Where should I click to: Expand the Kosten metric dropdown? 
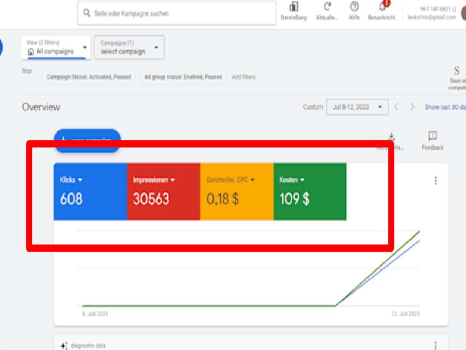pyautogui.click(x=302, y=180)
